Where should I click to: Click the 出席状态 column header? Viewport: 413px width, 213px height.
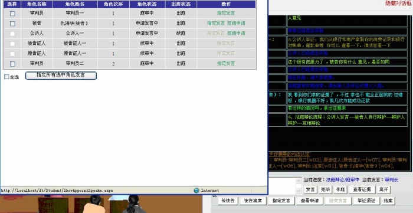[x=181, y=5]
